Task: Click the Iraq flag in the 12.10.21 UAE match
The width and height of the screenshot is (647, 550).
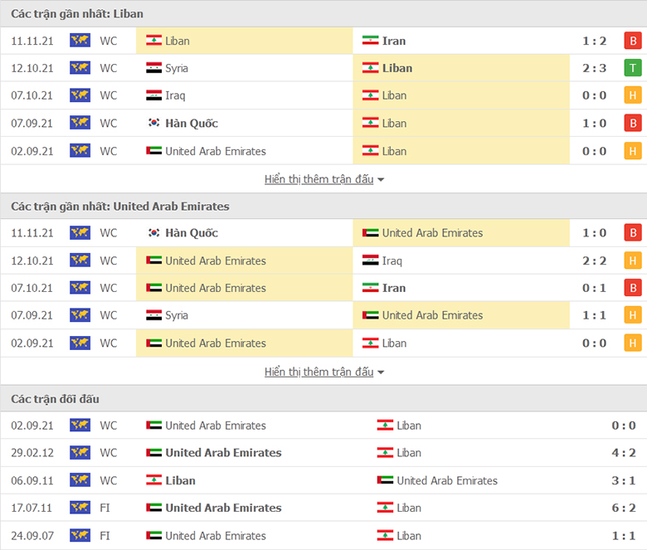Action: coord(371,260)
